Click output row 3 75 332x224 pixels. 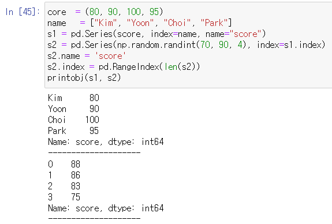click(x=64, y=197)
